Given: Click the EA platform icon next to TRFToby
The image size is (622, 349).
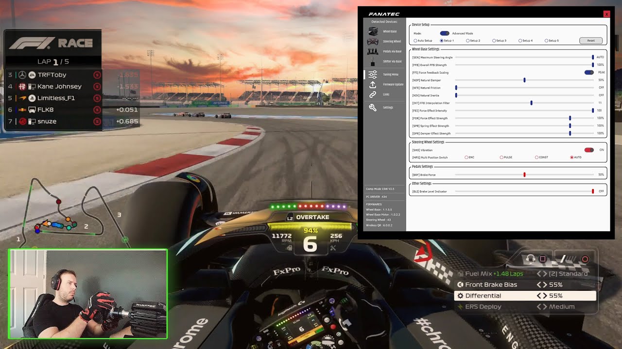Looking at the screenshot, I should coord(32,75).
